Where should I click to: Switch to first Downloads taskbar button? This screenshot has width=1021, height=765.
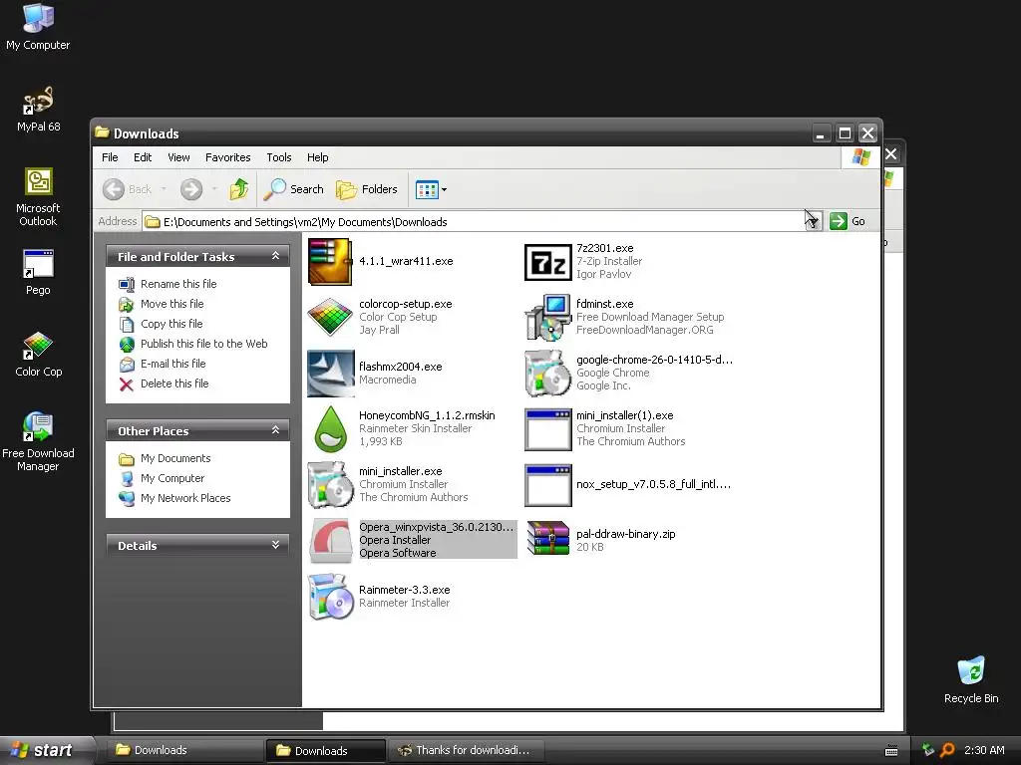coord(184,750)
